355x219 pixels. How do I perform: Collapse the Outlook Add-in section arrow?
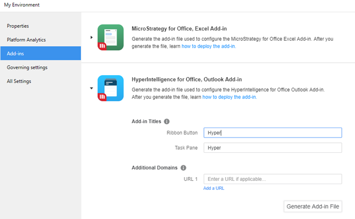tap(92, 88)
